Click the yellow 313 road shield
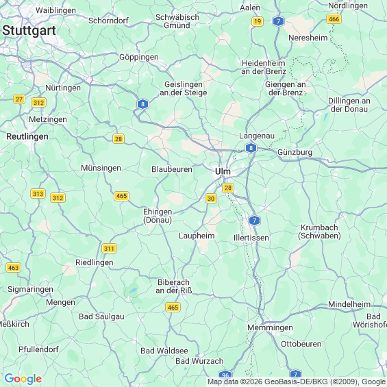 [38, 194]
